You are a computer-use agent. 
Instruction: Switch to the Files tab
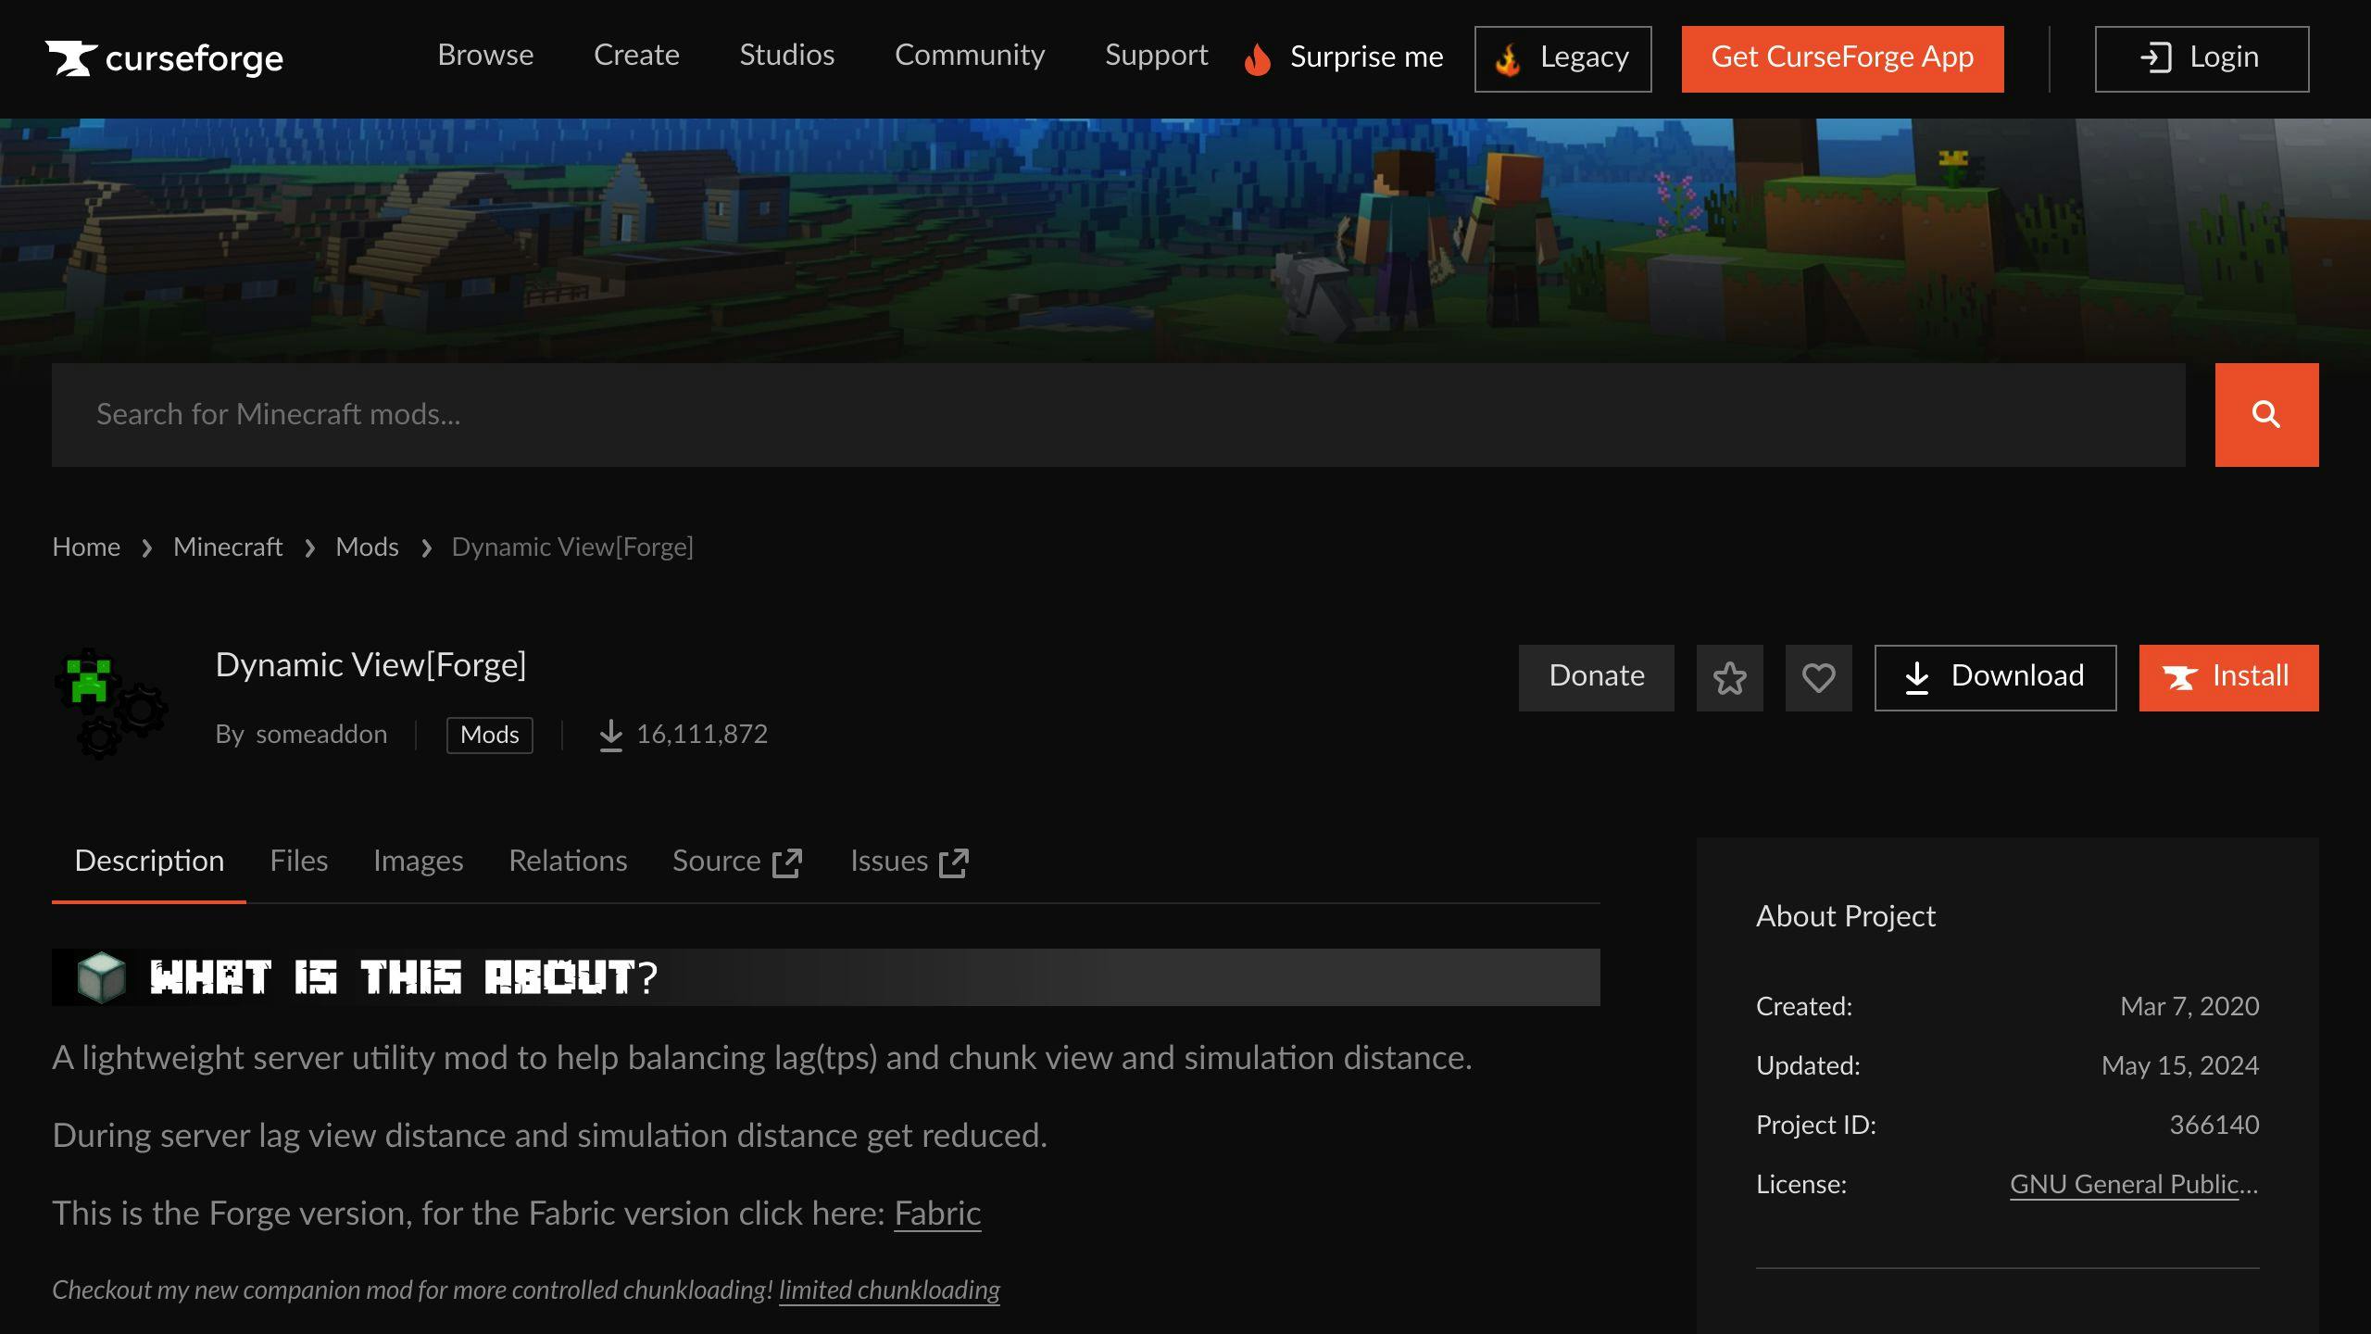tap(298, 862)
